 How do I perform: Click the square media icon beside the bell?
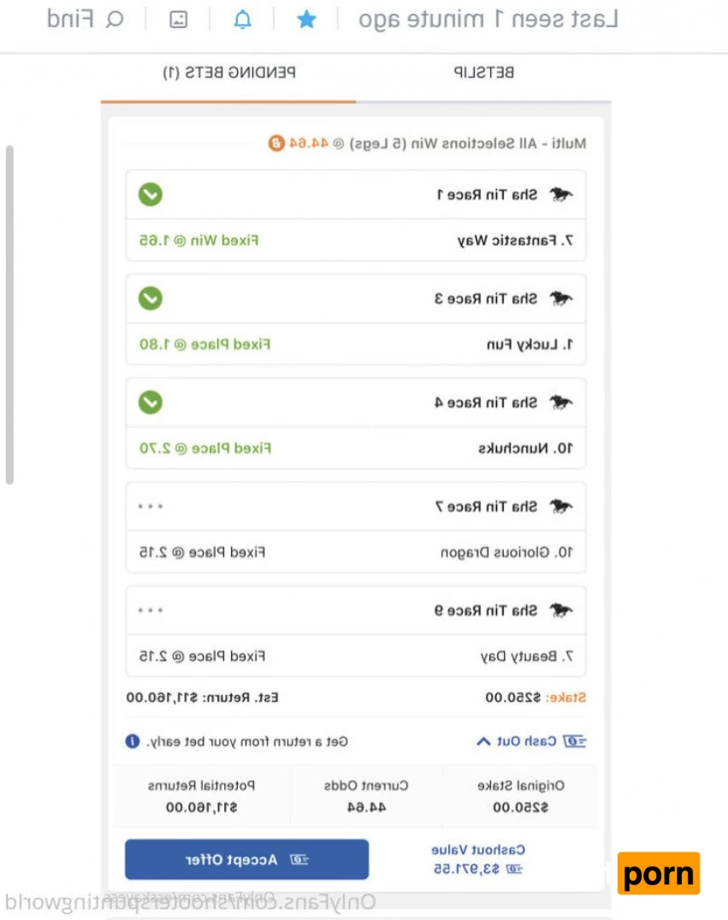click(x=178, y=20)
